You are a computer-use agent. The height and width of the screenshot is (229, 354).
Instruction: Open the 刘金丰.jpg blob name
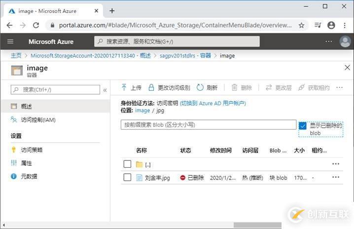pyautogui.click(x=157, y=178)
